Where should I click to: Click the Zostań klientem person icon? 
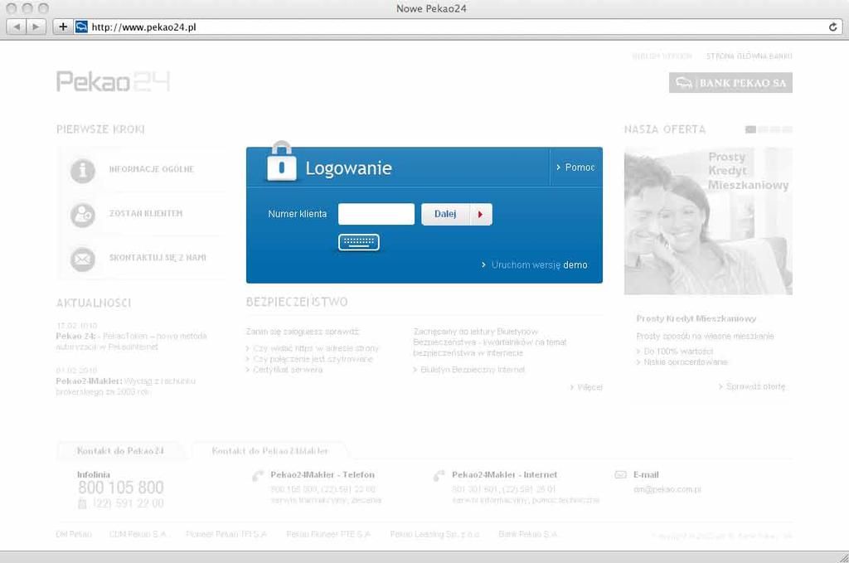point(82,215)
